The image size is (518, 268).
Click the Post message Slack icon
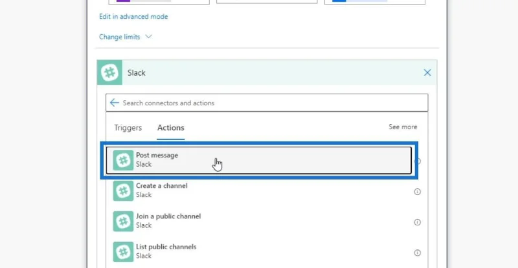pos(123,160)
